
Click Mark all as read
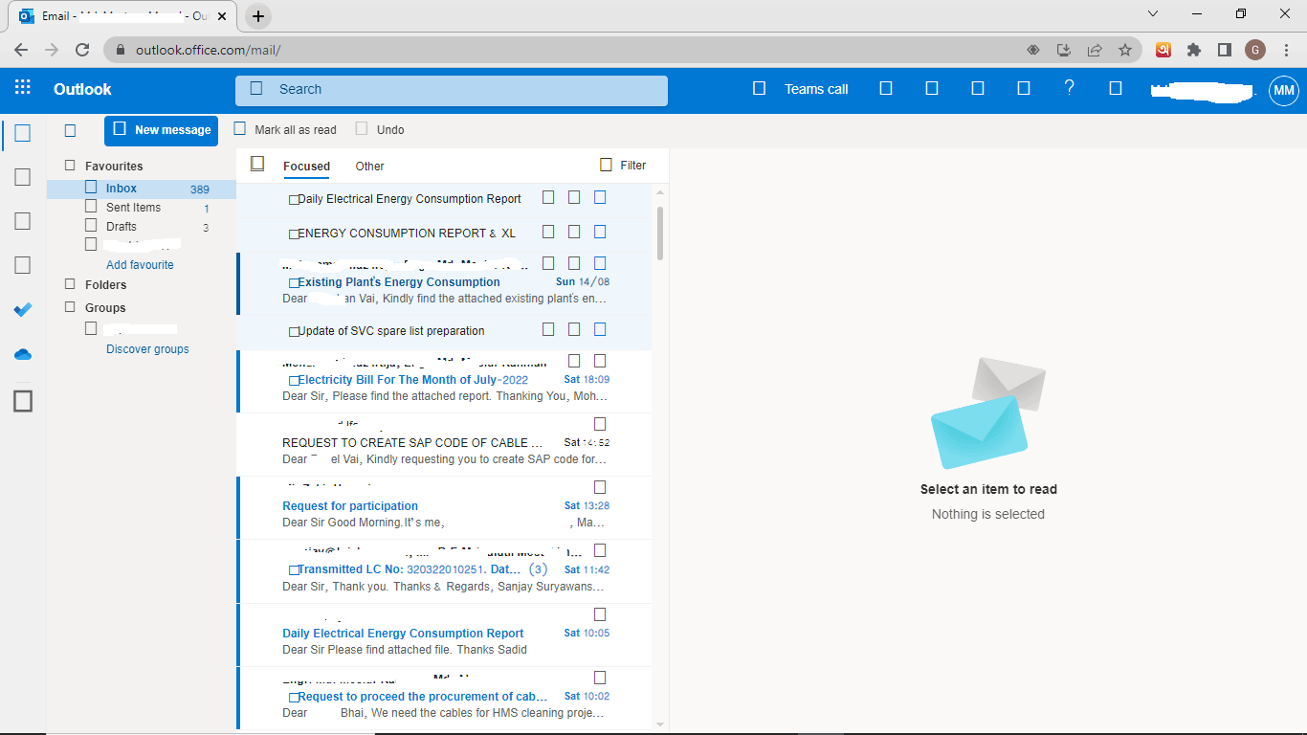click(x=285, y=129)
